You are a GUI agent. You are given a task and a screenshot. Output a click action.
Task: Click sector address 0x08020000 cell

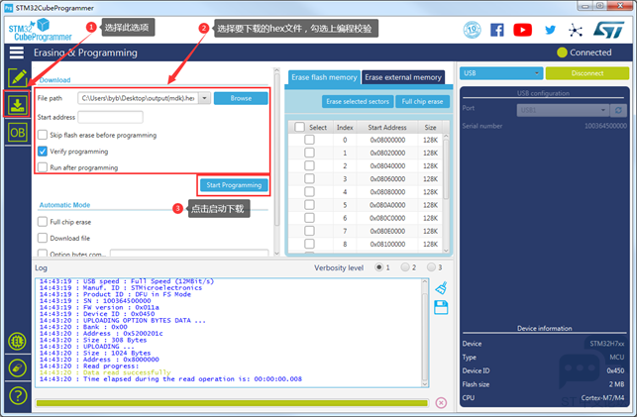(x=387, y=154)
